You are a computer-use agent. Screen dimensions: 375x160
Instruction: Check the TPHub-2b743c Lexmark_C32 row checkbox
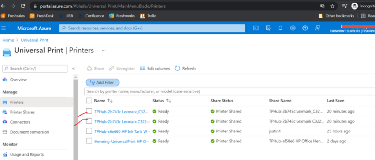89,111
